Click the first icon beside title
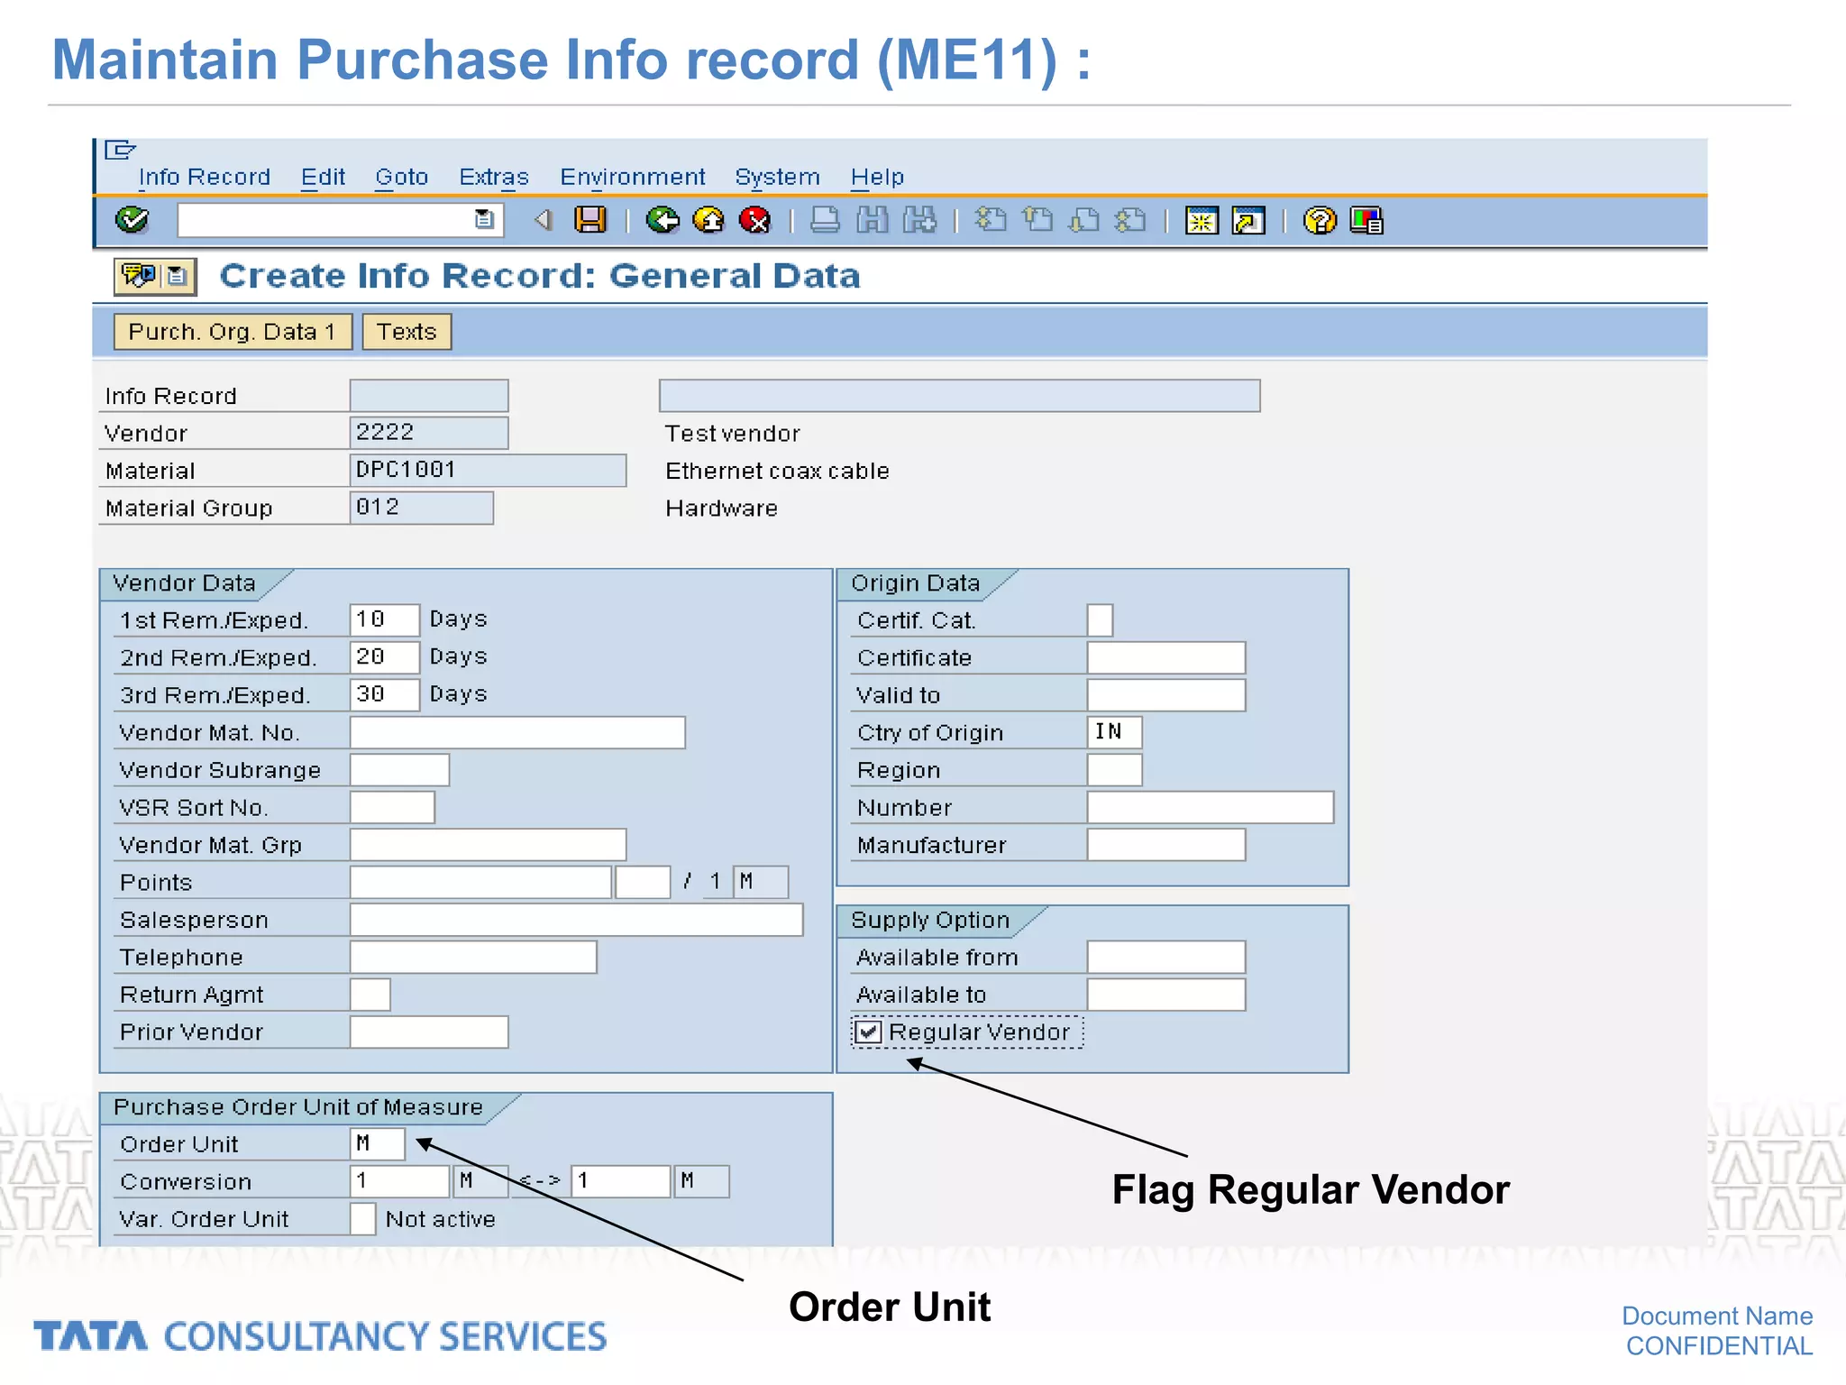 coord(139,274)
